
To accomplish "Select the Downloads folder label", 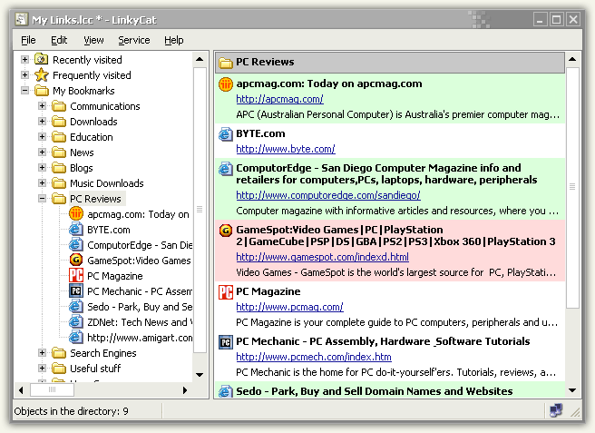I will tap(93, 122).
